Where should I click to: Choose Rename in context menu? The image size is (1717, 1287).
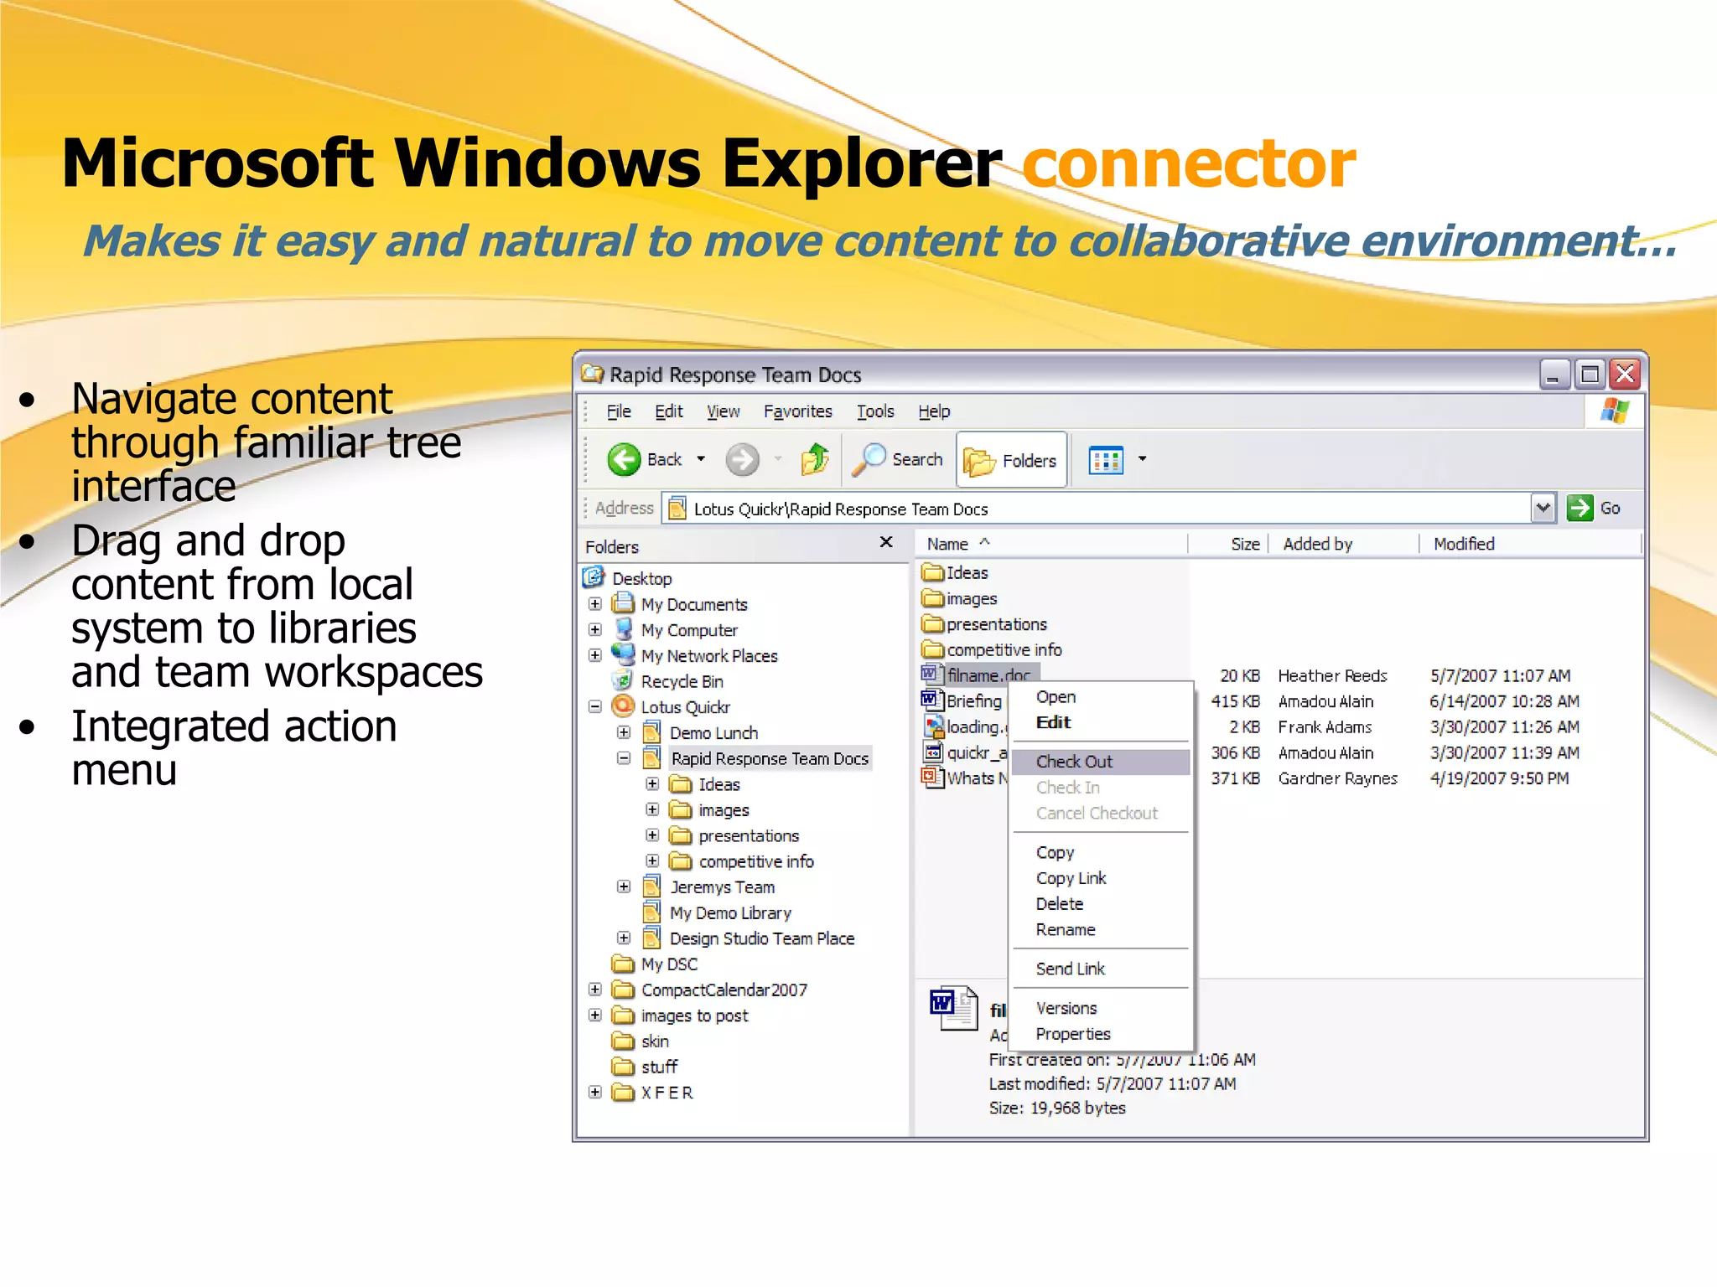[x=1101, y=930]
